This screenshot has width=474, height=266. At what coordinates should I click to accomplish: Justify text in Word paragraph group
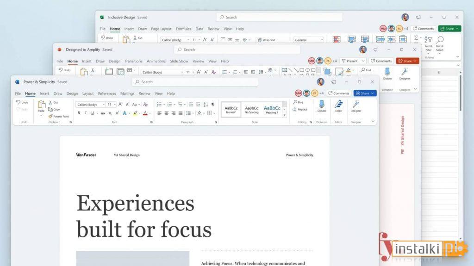[x=181, y=113]
